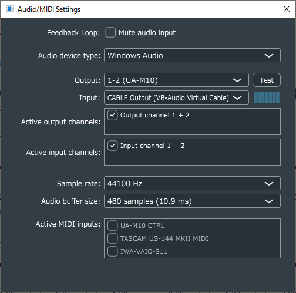This screenshot has height=293, width=296.
Task: Enable the TASCAM US-144 MKII MIDI input
Action: click(x=113, y=238)
